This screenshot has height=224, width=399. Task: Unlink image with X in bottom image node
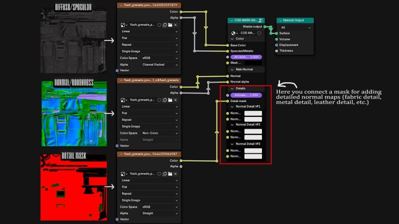[x=176, y=174]
